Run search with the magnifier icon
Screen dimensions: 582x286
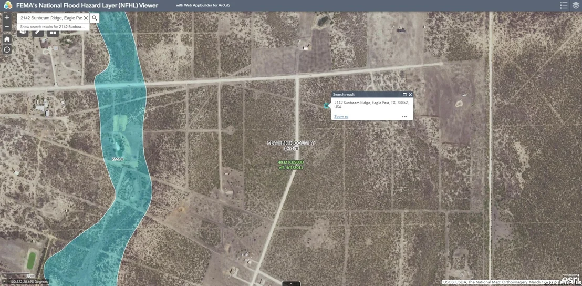(95, 18)
